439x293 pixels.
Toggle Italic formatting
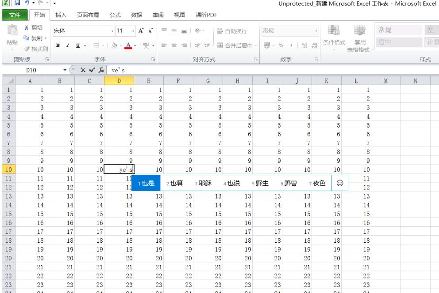67,45
